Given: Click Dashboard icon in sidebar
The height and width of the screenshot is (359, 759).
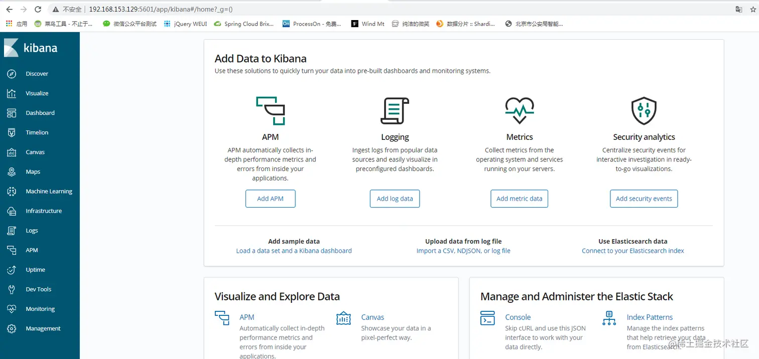Looking at the screenshot, I should 12,113.
